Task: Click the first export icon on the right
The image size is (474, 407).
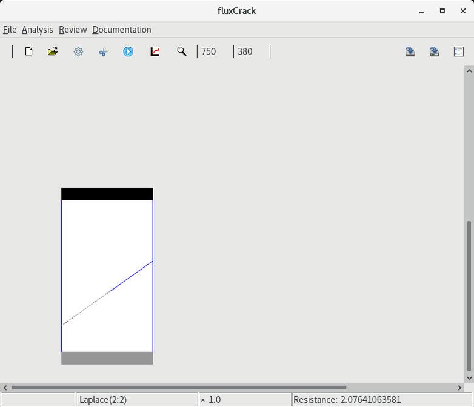Action: [x=410, y=51]
